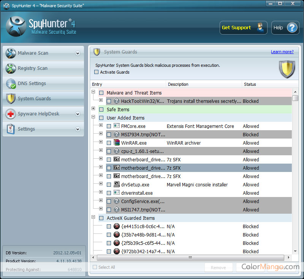
Task: Collapse the Malware and Threat Items group
Action: pos(93,91)
